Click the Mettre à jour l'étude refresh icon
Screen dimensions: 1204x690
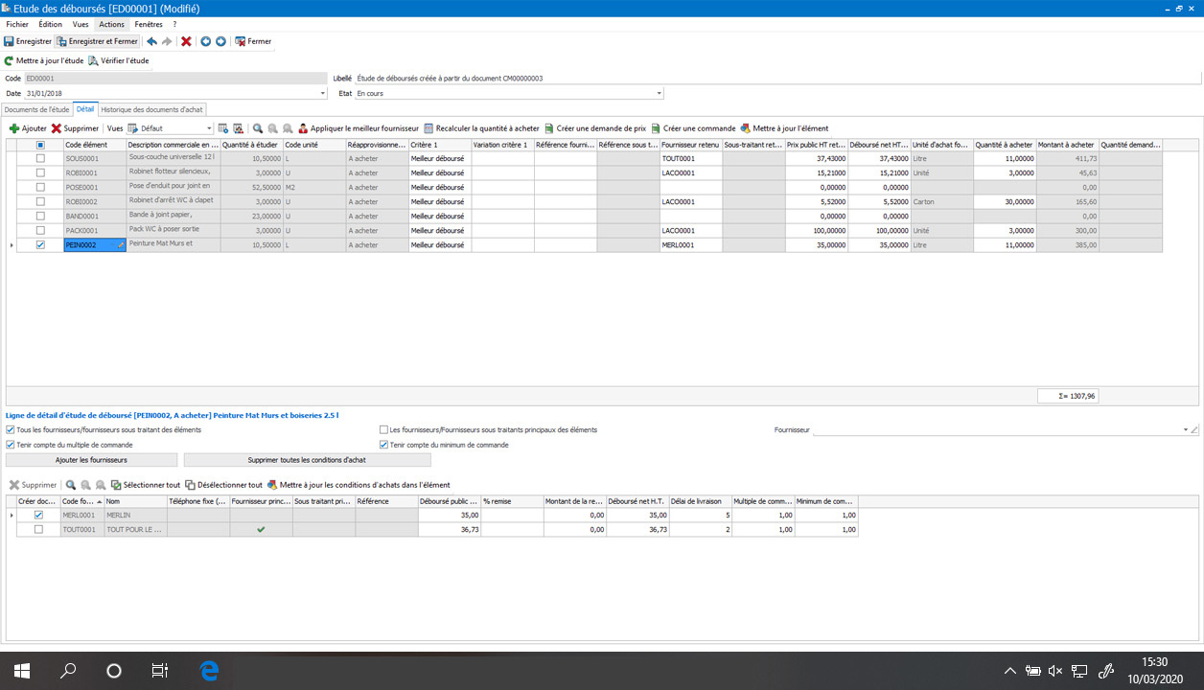tap(9, 61)
